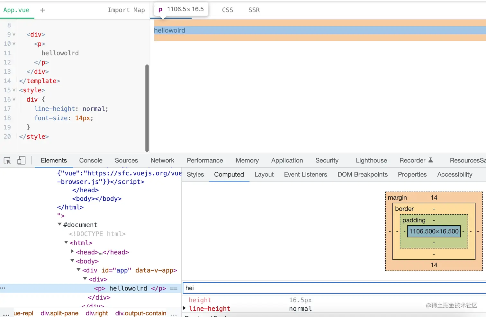Open the Import Map tab
This screenshot has height=317, width=486.
[126, 10]
